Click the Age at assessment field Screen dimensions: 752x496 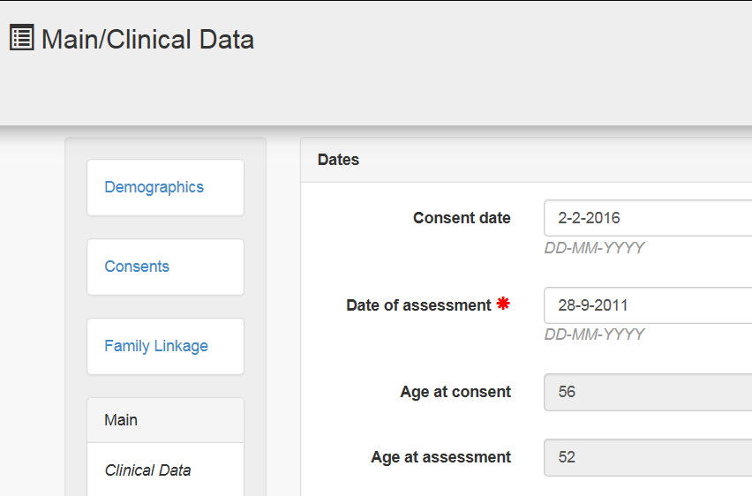(x=648, y=458)
